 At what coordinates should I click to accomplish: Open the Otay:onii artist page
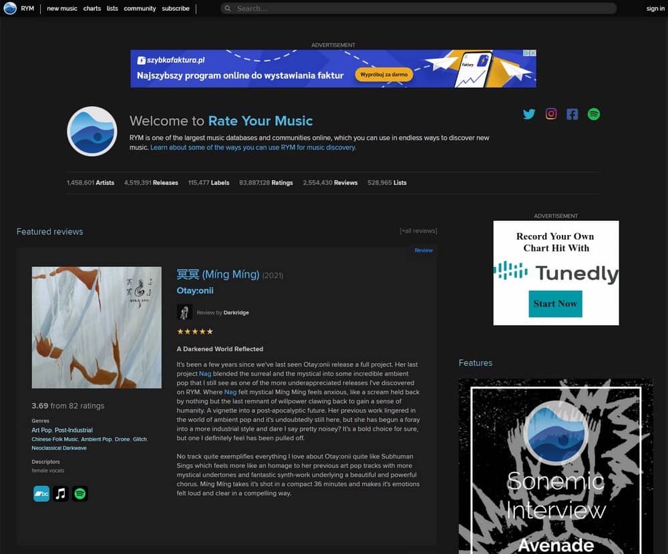pyautogui.click(x=195, y=290)
